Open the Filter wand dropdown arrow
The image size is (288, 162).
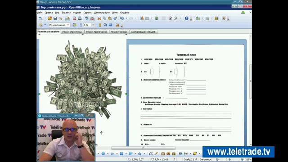pos(45,25)
